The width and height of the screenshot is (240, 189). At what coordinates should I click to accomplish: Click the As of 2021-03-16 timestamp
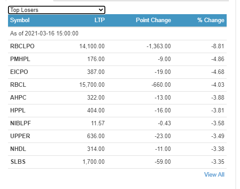point(44,33)
